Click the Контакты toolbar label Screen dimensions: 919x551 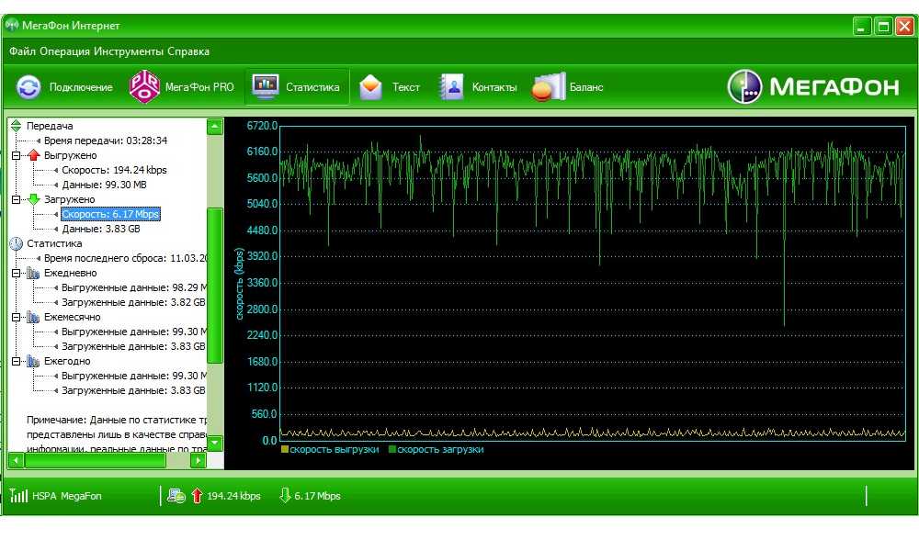click(x=494, y=87)
